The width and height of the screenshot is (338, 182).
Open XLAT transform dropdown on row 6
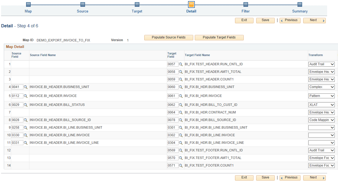[321, 105]
